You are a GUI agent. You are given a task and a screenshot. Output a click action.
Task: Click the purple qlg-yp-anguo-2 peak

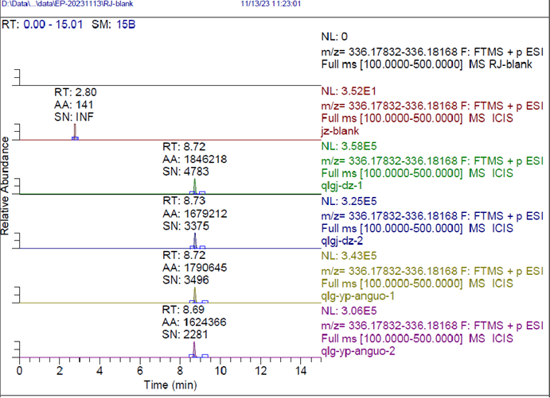194,349
